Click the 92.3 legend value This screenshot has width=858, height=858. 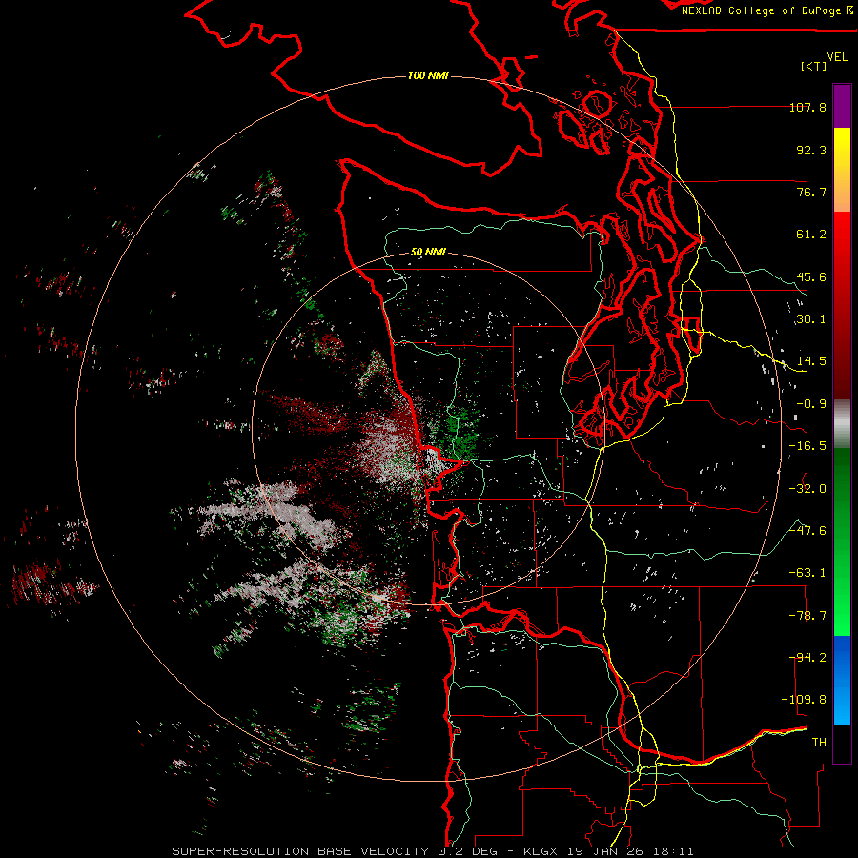811,150
